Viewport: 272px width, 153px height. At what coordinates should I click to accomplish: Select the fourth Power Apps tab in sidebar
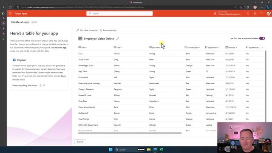click(x=3, y=33)
